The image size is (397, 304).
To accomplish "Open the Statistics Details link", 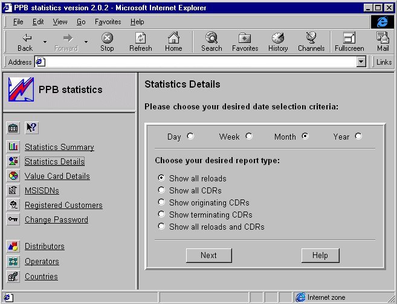I will coord(54,161).
